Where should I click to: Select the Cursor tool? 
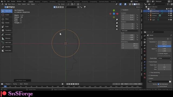tap(6, 15)
